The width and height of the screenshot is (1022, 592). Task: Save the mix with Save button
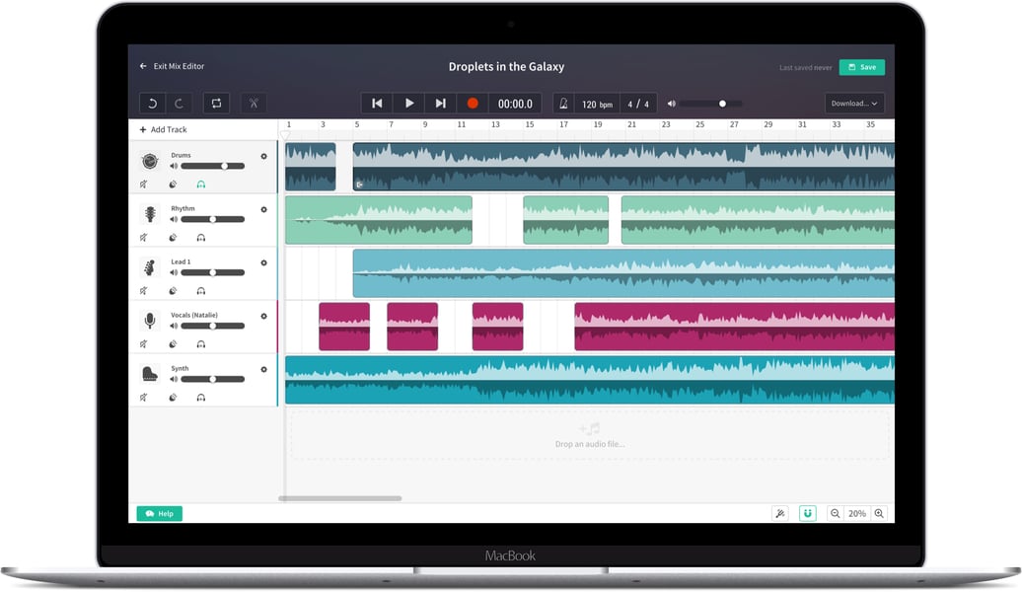(861, 67)
